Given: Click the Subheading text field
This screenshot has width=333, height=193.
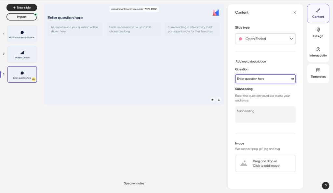Looking at the screenshot, I should pos(265,114).
